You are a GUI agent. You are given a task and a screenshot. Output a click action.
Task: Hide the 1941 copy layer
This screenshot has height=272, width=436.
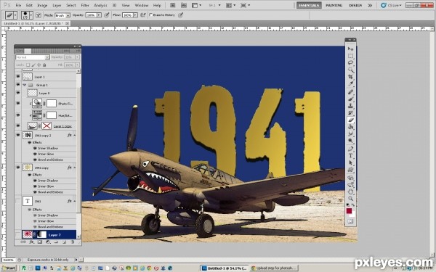tap(18, 168)
